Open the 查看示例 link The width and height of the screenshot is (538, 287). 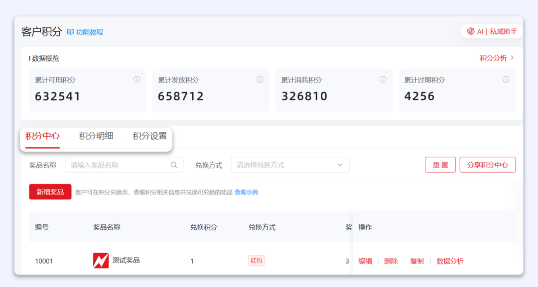click(x=246, y=192)
